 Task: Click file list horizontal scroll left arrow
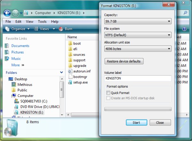click(x=68, y=115)
